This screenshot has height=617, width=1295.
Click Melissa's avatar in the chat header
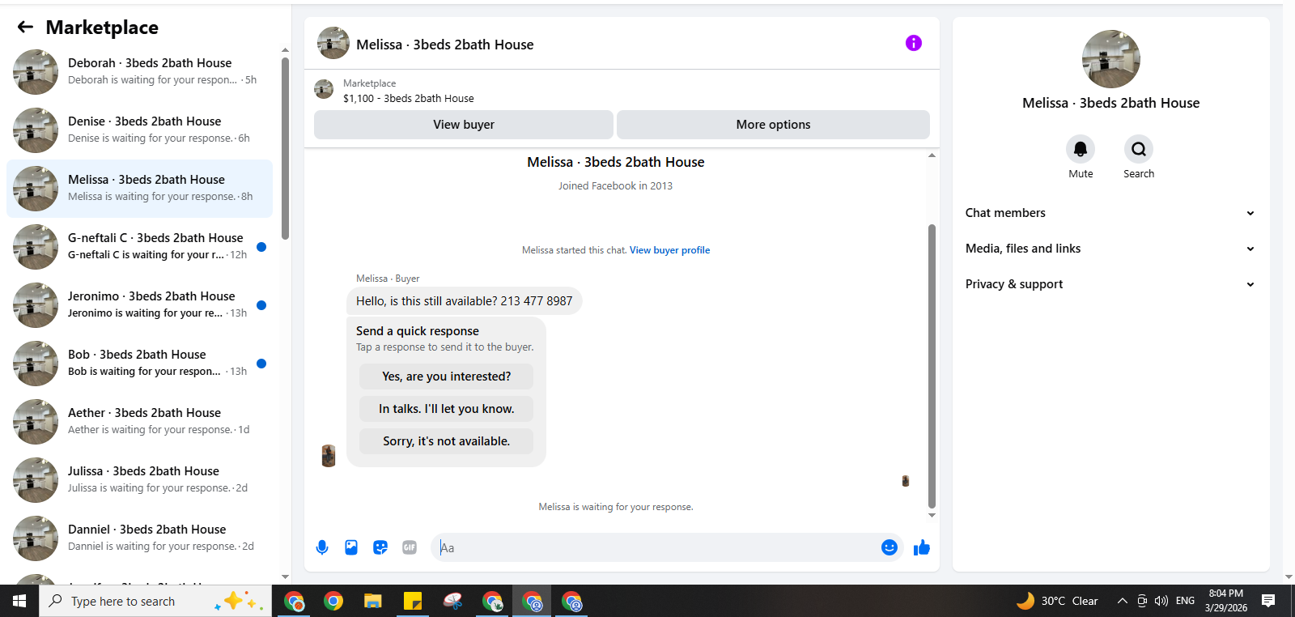coord(333,43)
